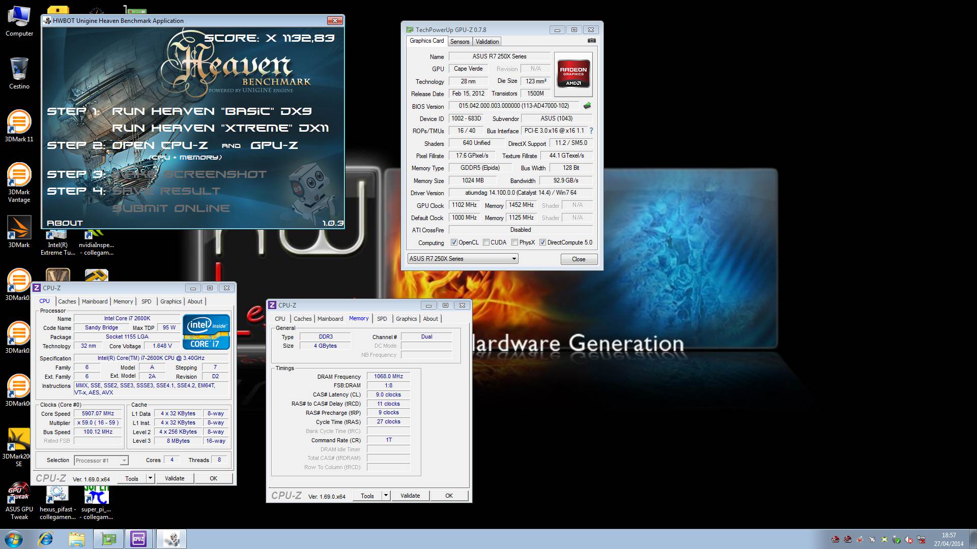977x549 pixels.
Task: Switch to Heaven benchmark taskbar item
Action: pyautogui.click(x=171, y=539)
